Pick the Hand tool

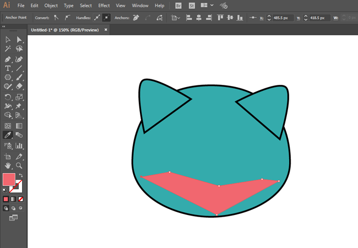coord(8,165)
